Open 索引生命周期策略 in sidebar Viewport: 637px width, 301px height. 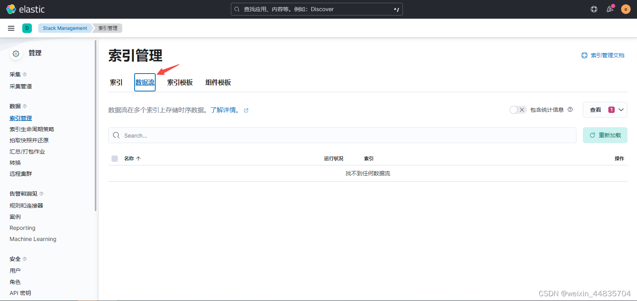(x=32, y=129)
